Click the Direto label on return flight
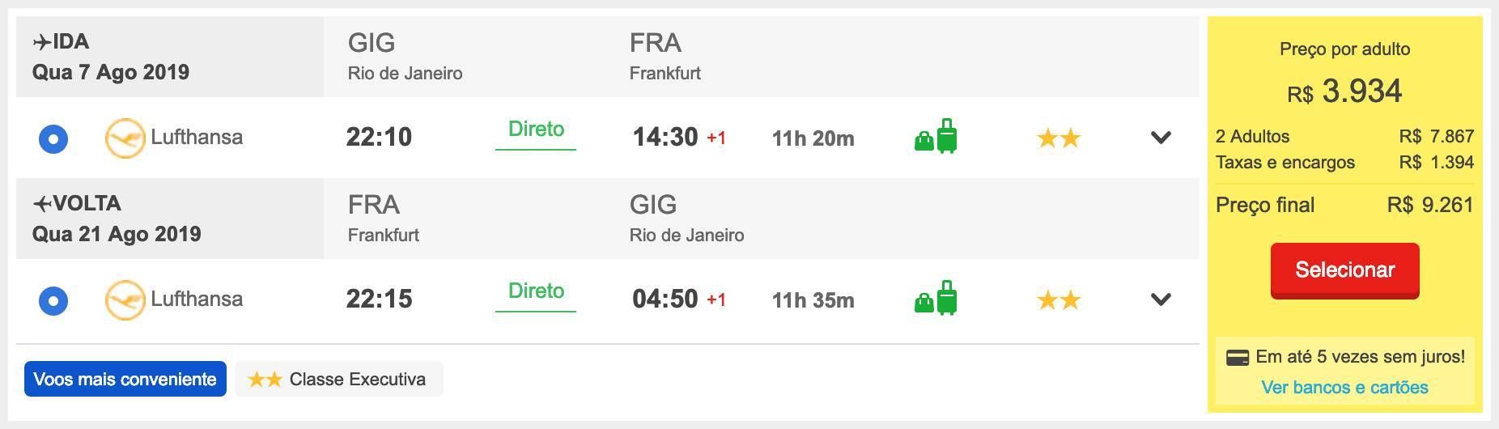The height and width of the screenshot is (429, 1499). click(536, 291)
